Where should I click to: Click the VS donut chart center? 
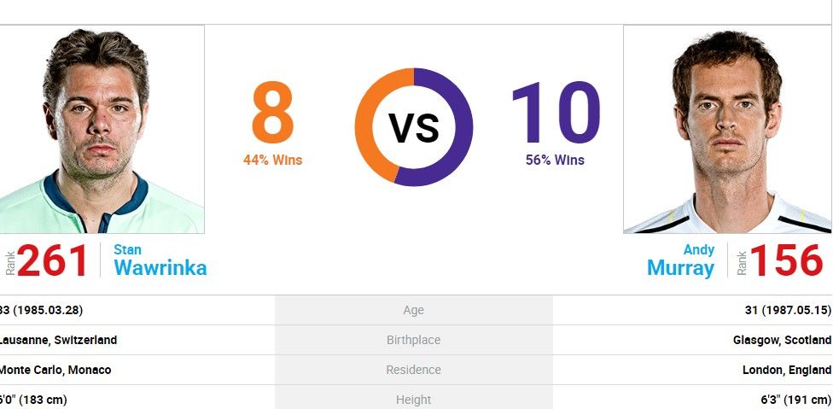pyautogui.click(x=414, y=127)
